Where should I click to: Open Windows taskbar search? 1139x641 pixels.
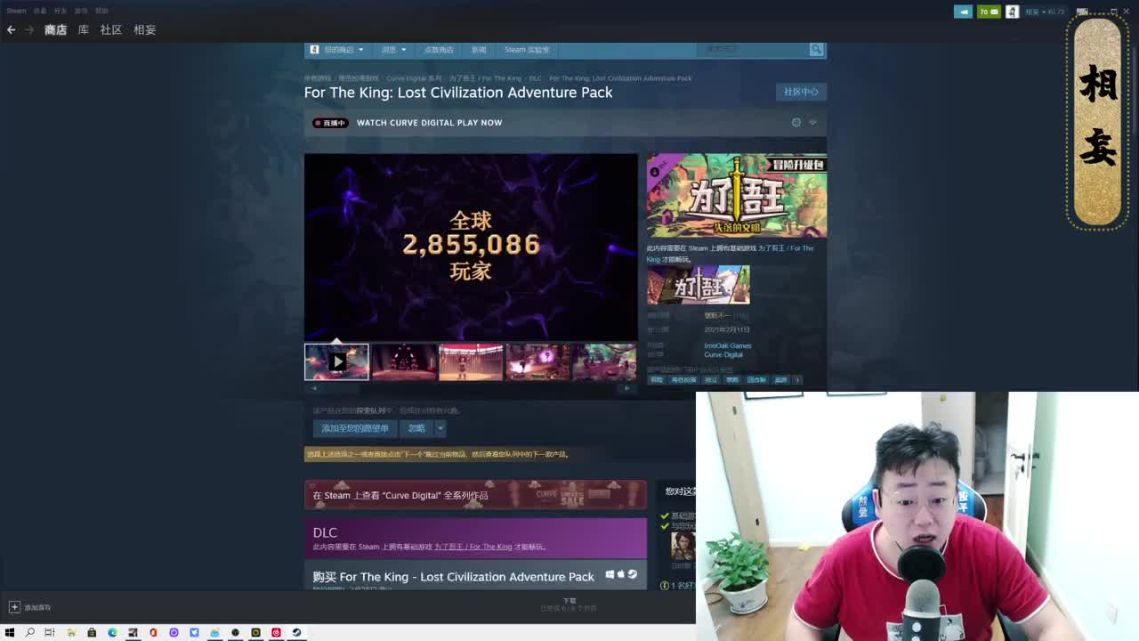[29, 633]
